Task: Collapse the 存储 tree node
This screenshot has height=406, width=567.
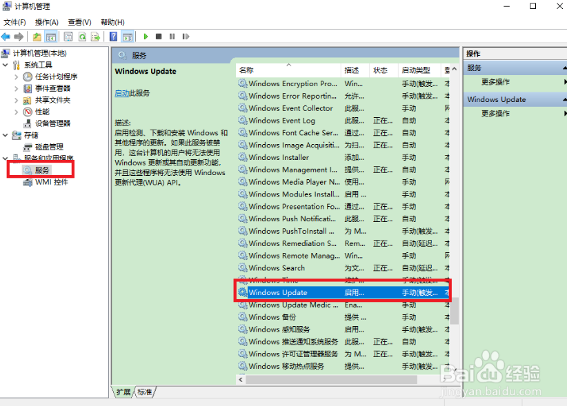Action: pyautogui.click(x=6, y=135)
